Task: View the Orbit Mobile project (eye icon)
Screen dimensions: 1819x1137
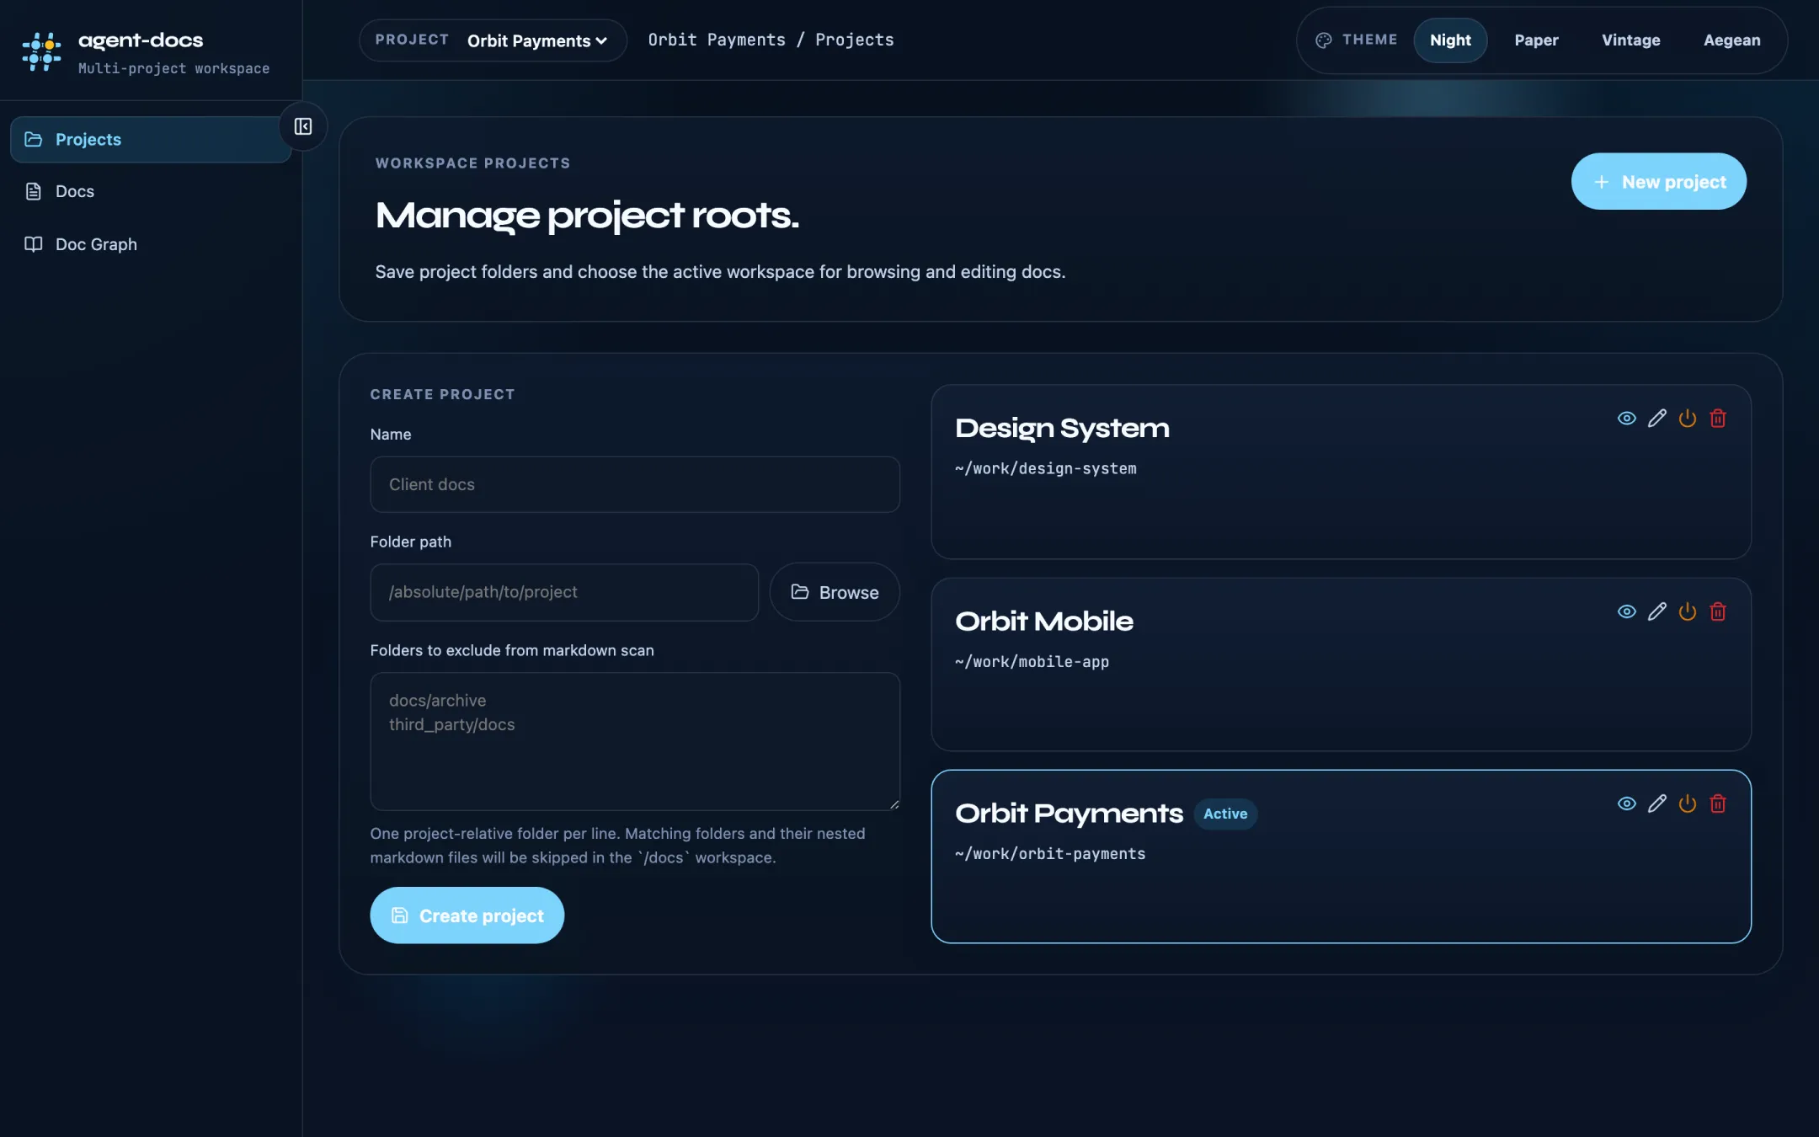Action: tap(1627, 611)
